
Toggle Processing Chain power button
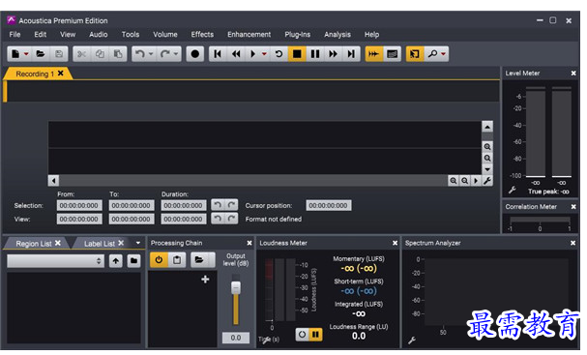pos(159,260)
